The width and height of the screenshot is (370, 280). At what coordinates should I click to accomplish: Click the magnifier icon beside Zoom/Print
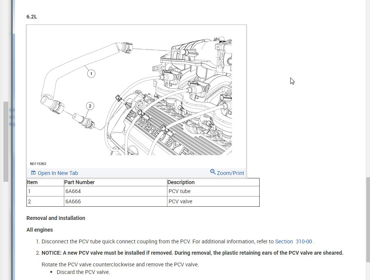[213, 172]
